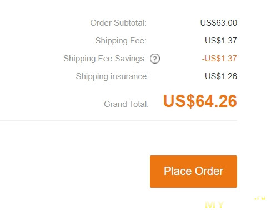Click the Shipping insurance label
This screenshot has height=214, width=271.
click(x=112, y=76)
